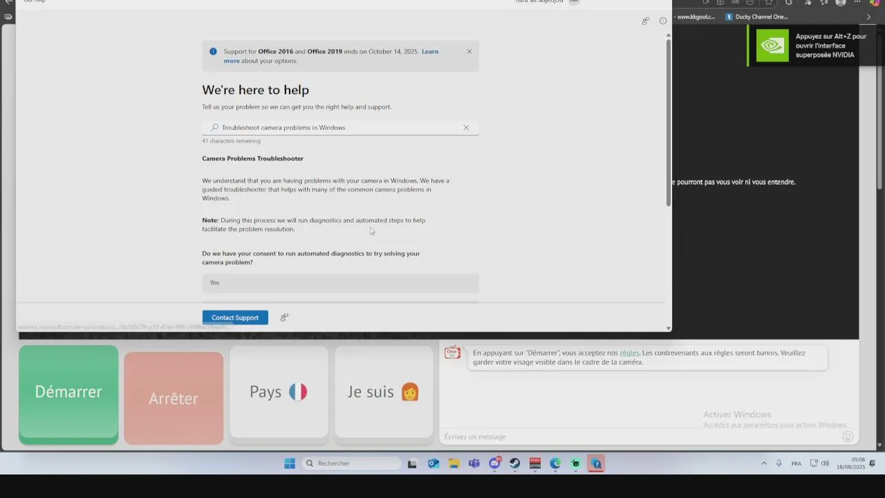Click the Ome TV logo in chat
This screenshot has width=885, height=498.
452,353
